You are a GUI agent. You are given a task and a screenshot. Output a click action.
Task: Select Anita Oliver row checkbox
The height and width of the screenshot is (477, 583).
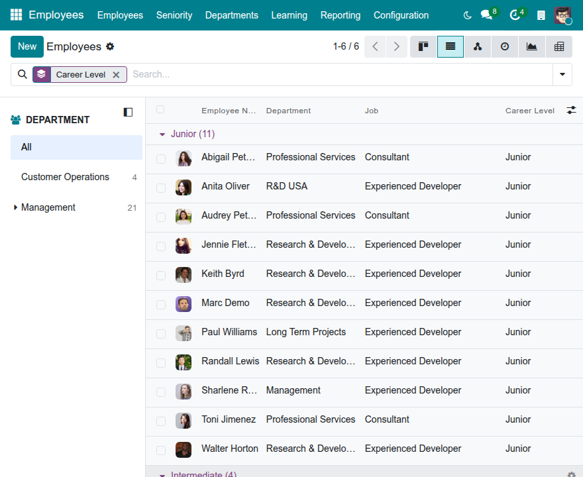[x=161, y=187]
